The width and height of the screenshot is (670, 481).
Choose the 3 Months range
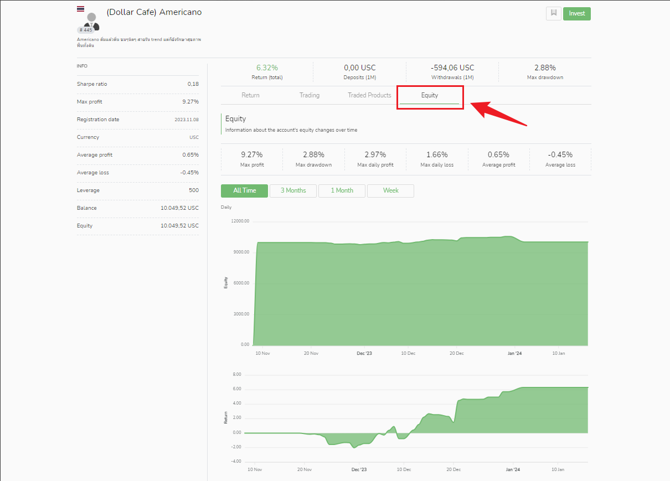pos(293,190)
